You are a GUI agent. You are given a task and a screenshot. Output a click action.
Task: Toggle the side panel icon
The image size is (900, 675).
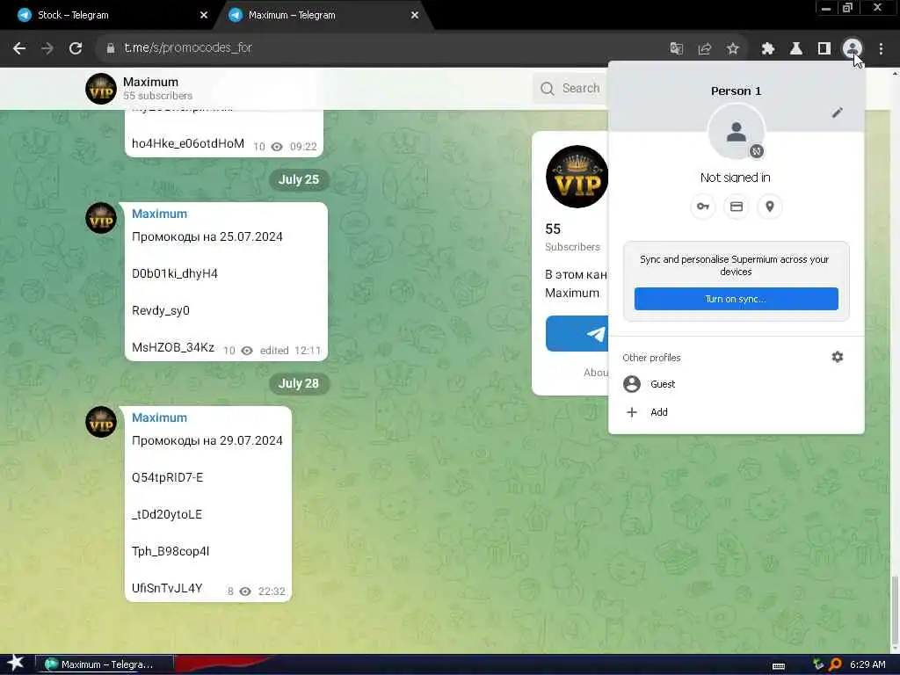[x=824, y=48]
